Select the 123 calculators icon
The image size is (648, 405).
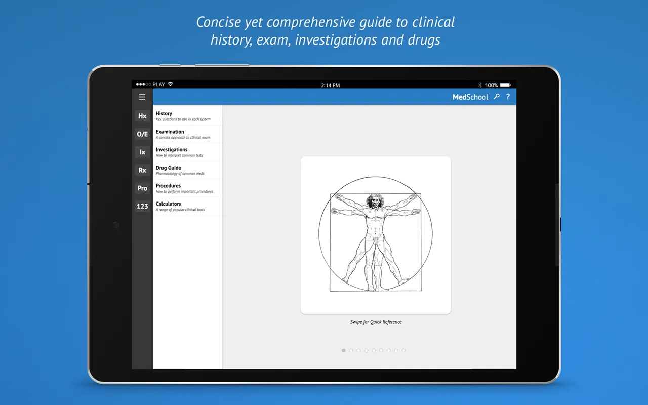(142, 206)
